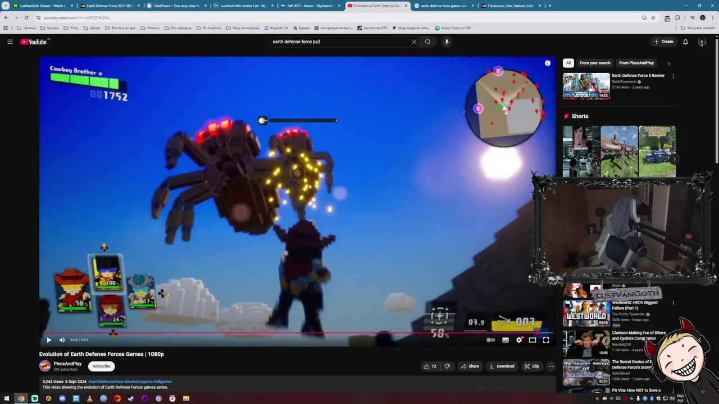Create a clip with the Clip button
This screenshot has width=719, height=404.
531,366
